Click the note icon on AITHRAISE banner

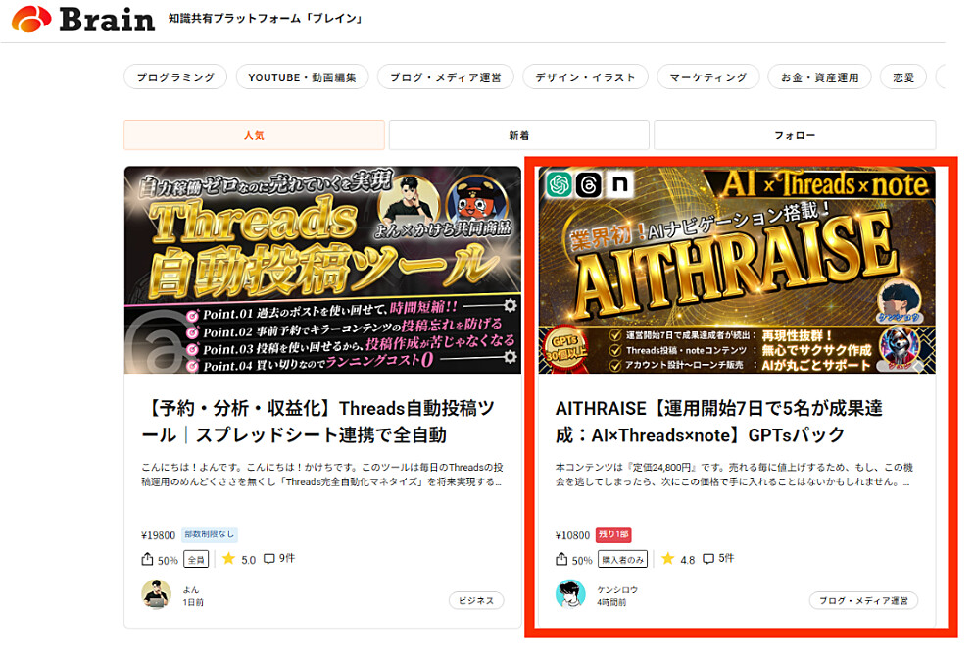click(620, 184)
